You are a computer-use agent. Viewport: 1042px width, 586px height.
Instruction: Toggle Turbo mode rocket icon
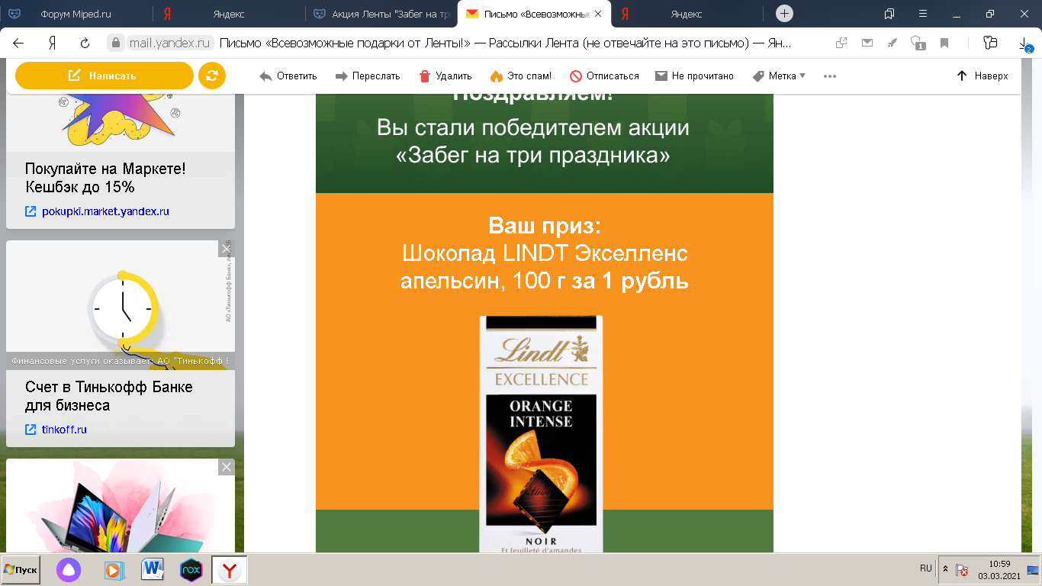pyautogui.click(x=892, y=43)
